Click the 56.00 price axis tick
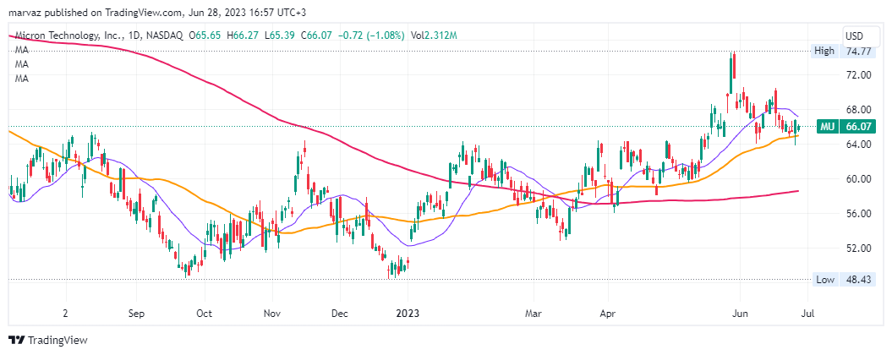Image resolution: width=892 pixels, height=355 pixels. coord(858,213)
